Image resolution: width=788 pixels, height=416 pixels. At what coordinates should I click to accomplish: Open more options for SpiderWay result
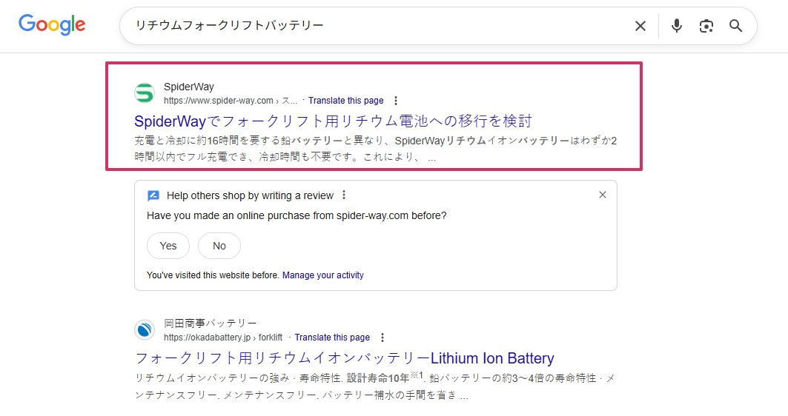(396, 101)
